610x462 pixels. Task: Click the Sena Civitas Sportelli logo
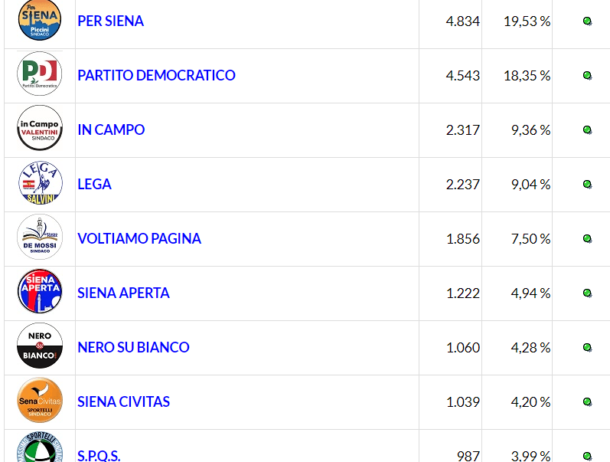point(40,401)
